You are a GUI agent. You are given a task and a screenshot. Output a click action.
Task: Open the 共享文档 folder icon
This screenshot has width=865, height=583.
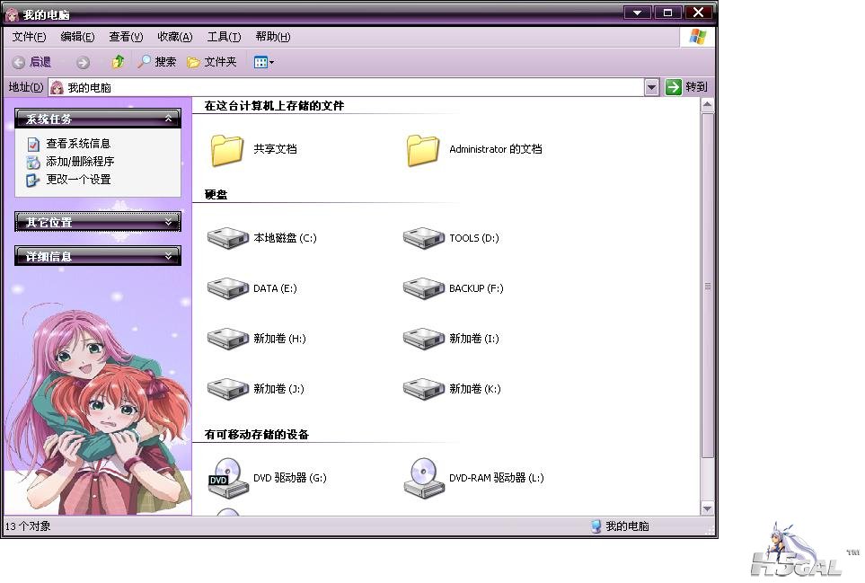click(226, 150)
